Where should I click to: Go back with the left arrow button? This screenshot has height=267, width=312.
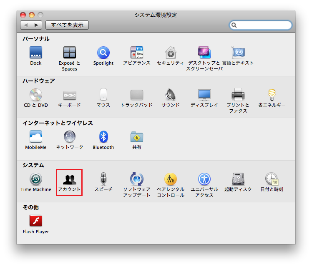tap(25, 25)
